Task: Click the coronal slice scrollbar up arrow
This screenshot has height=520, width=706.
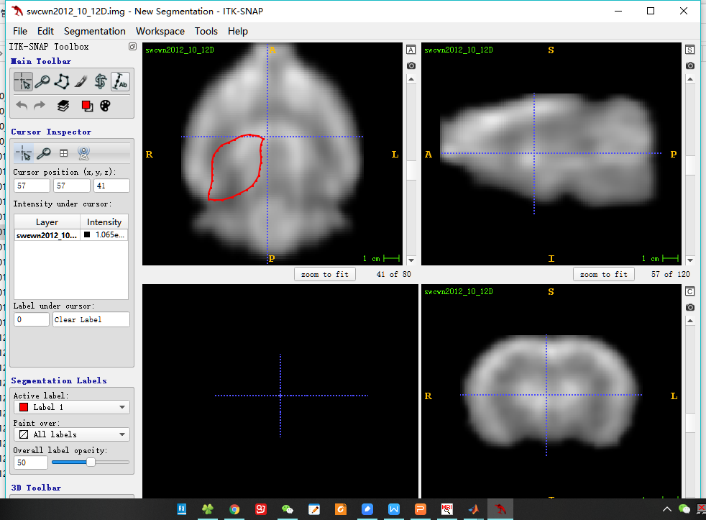Action: [x=689, y=321]
